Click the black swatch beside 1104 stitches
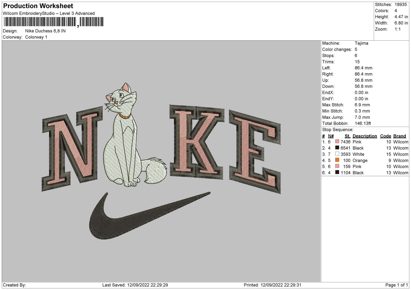411x290 pixels. click(337, 172)
